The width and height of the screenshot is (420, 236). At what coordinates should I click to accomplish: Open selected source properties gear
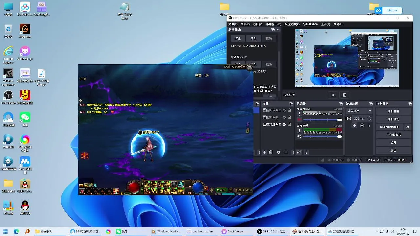click(279, 152)
